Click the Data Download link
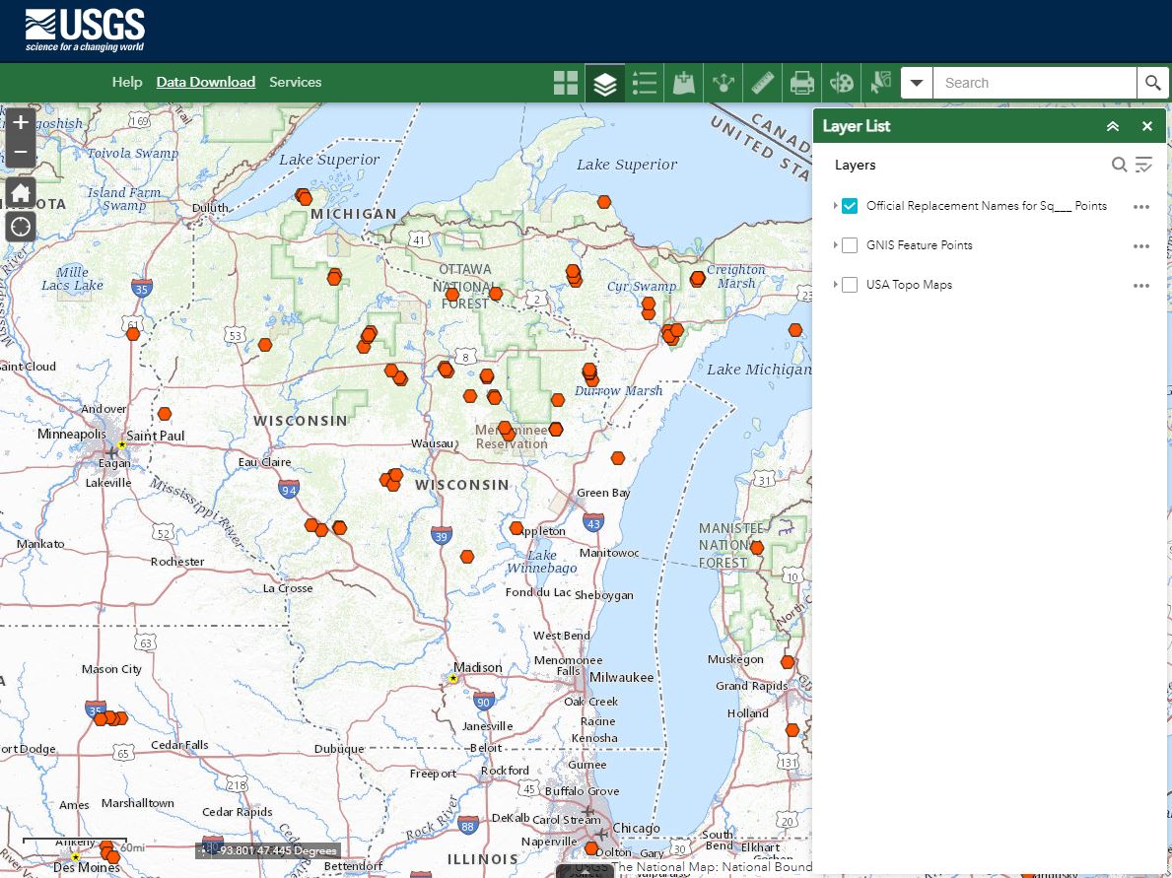 [x=205, y=83]
